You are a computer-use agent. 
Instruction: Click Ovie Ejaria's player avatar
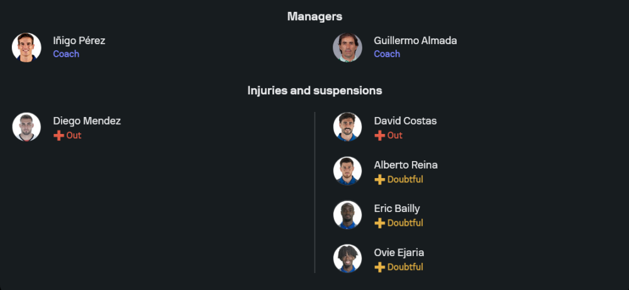[347, 259]
